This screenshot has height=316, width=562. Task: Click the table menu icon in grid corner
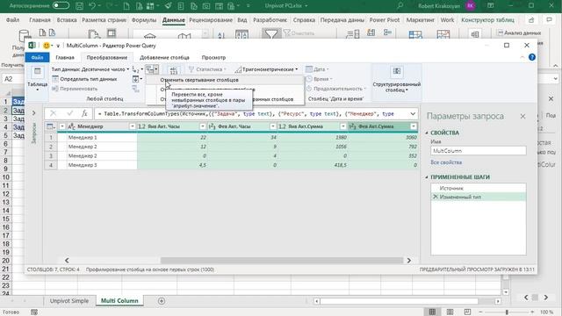(x=51, y=126)
